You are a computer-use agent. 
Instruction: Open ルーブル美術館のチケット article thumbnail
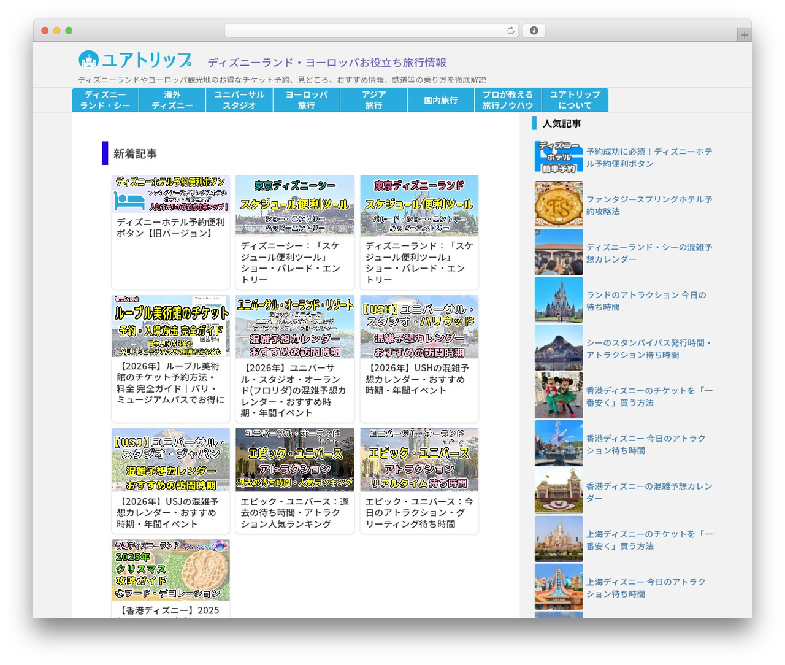point(170,326)
